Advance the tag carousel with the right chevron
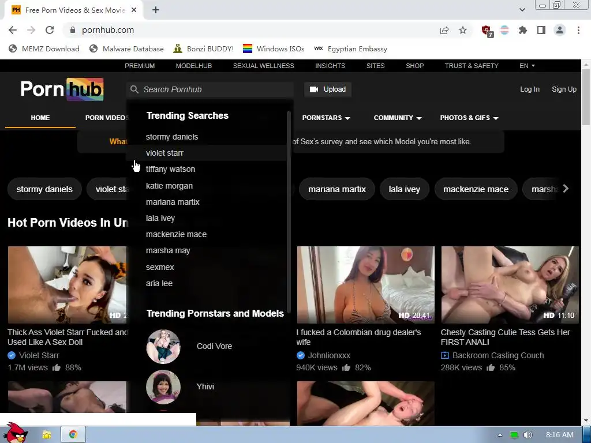This screenshot has height=443, width=591. [566, 189]
